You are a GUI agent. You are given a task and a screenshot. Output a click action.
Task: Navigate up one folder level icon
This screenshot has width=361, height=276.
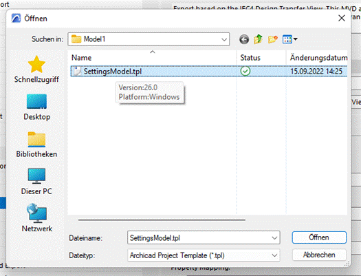point(258,39)
